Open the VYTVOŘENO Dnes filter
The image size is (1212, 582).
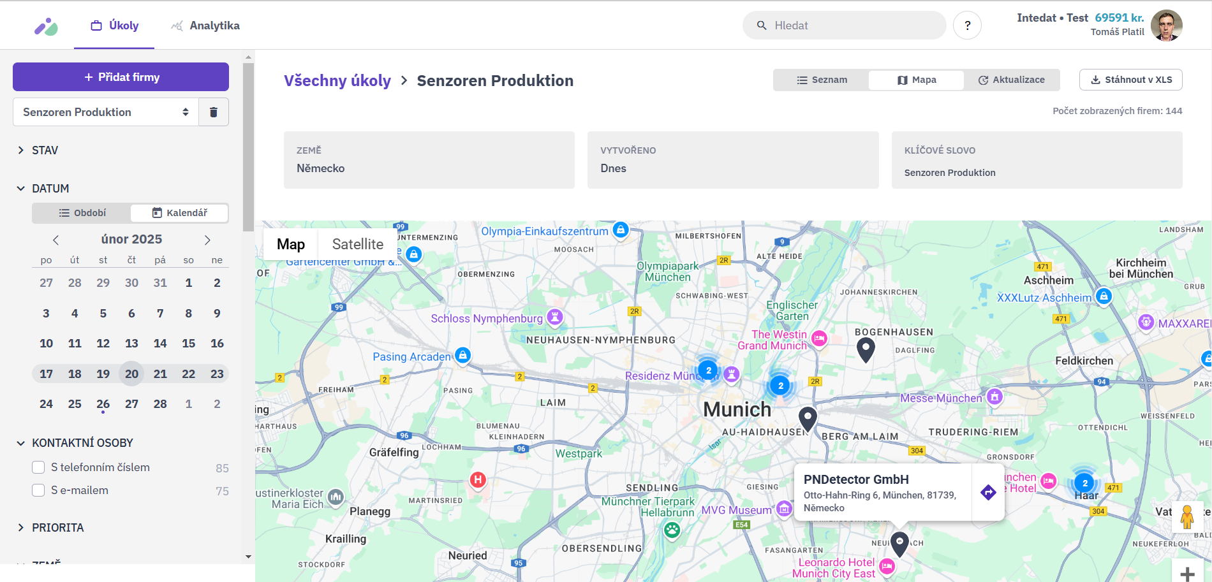point(733,160)
